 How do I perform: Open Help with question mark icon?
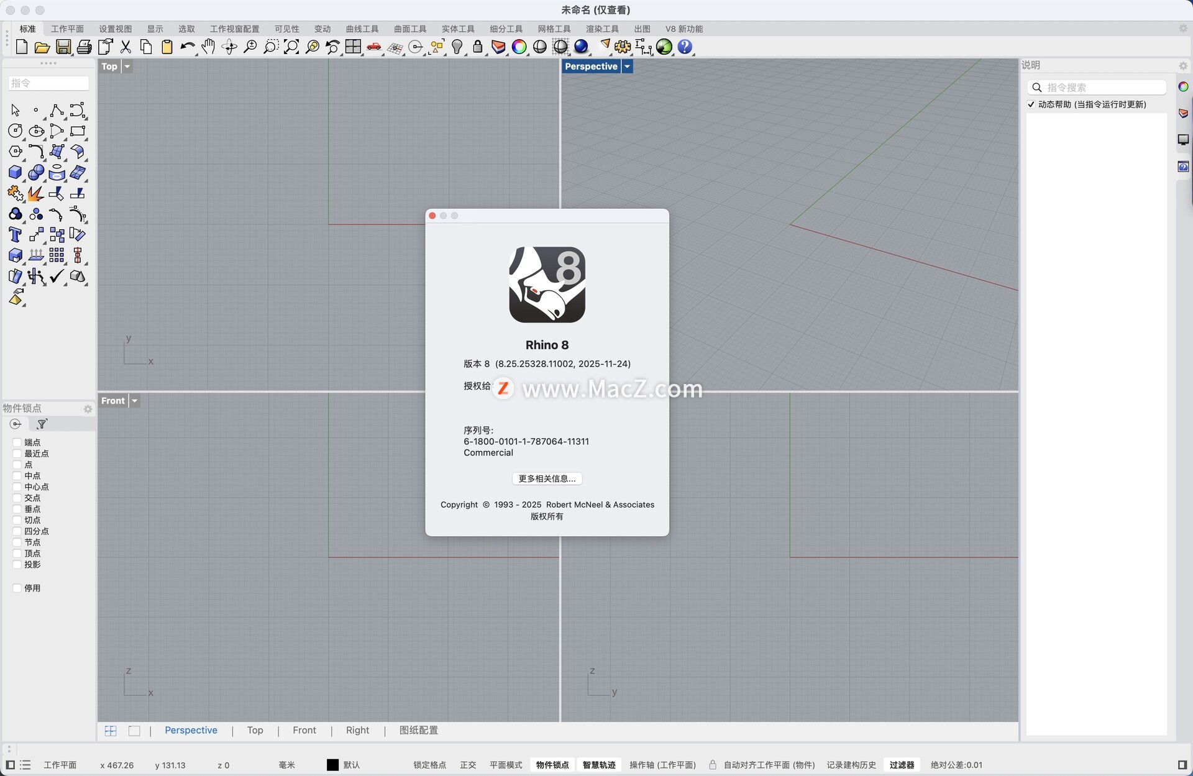[x=685, y=47]
